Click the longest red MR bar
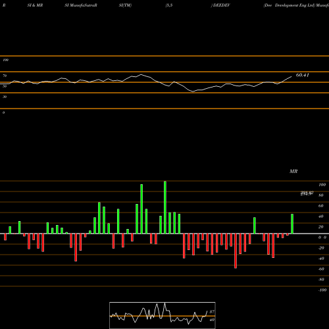 [x=236, y=251]
